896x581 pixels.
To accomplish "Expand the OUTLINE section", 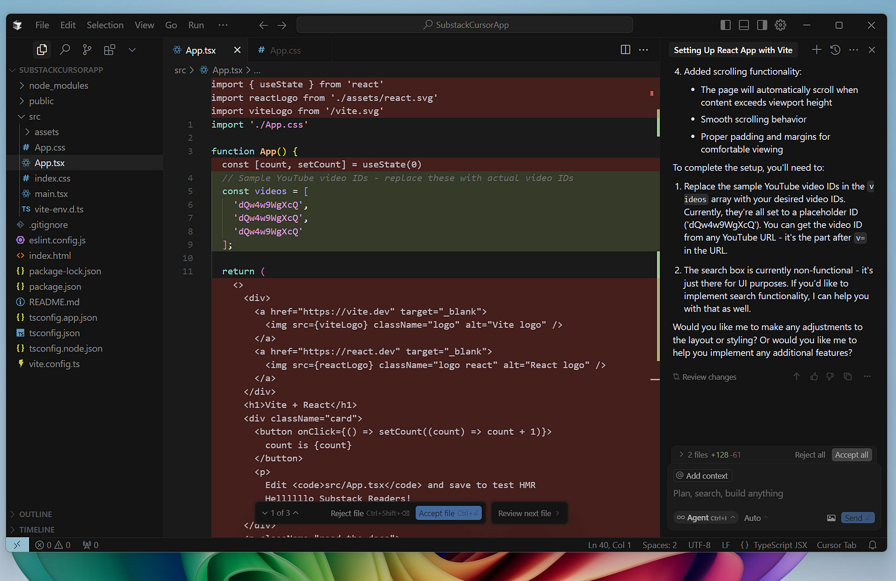I will pos(36,515).
